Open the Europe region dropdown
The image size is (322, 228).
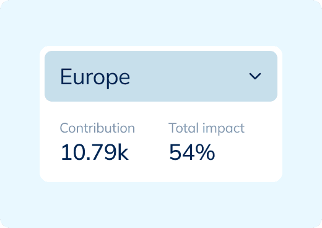pos(161,76)
